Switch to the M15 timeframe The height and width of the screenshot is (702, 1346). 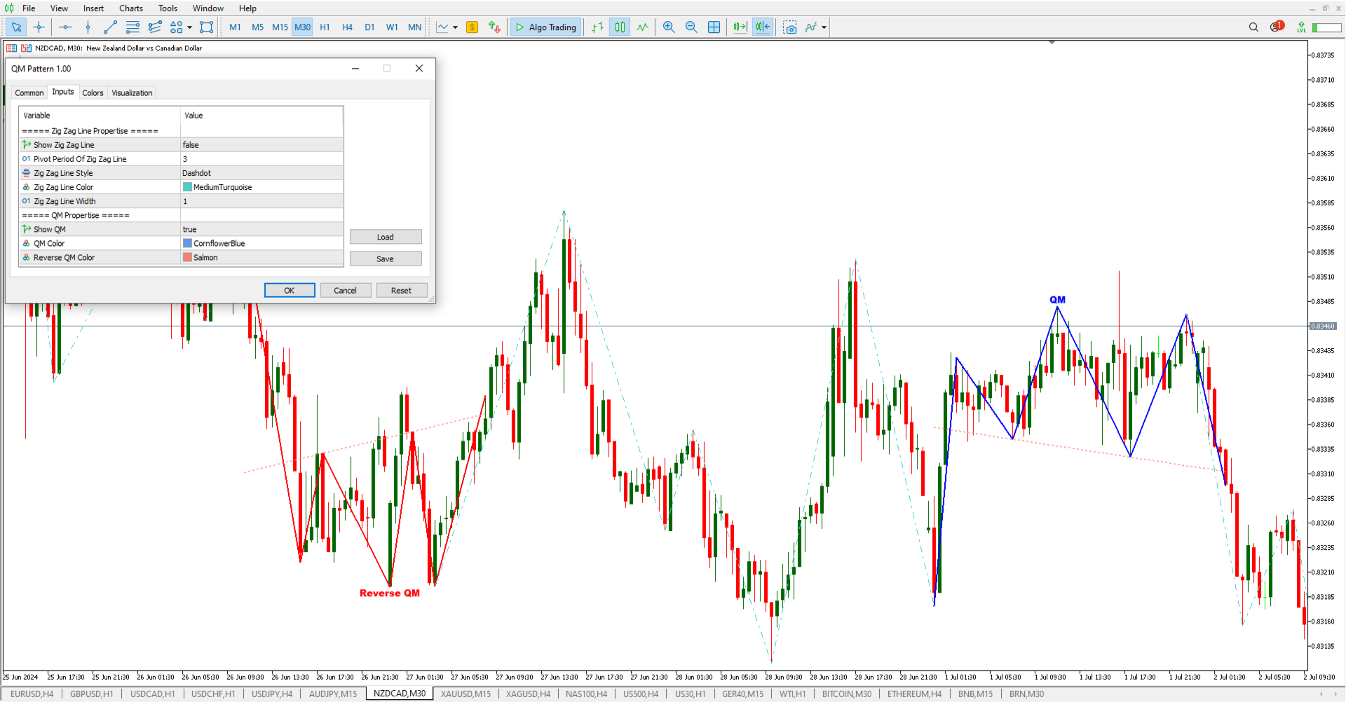[280, 27]
